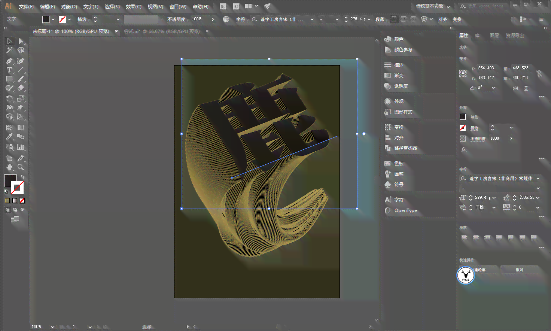Open the 窗口(W) menu
Viewport: 551px width, 331px height.
(x=178, y=7)
